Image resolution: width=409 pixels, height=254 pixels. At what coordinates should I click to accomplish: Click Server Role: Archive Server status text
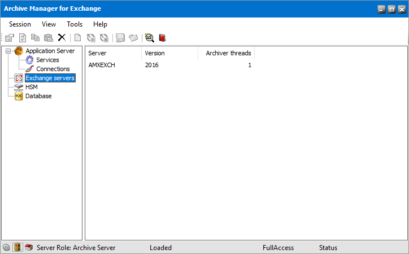[x=76, y=247]
